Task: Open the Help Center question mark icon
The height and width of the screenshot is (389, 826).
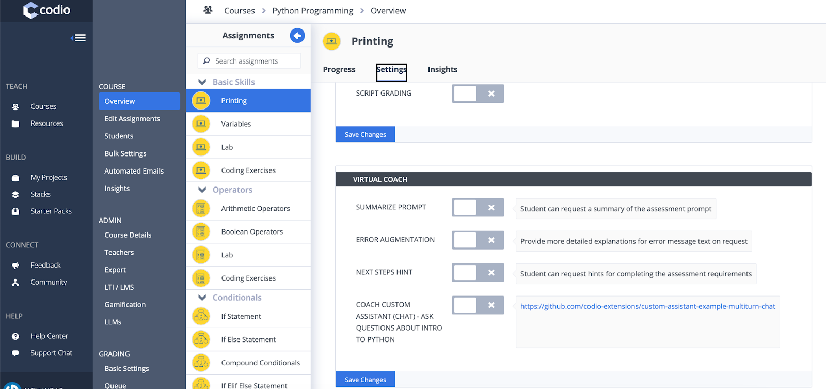Action: (x=15, y=336)
